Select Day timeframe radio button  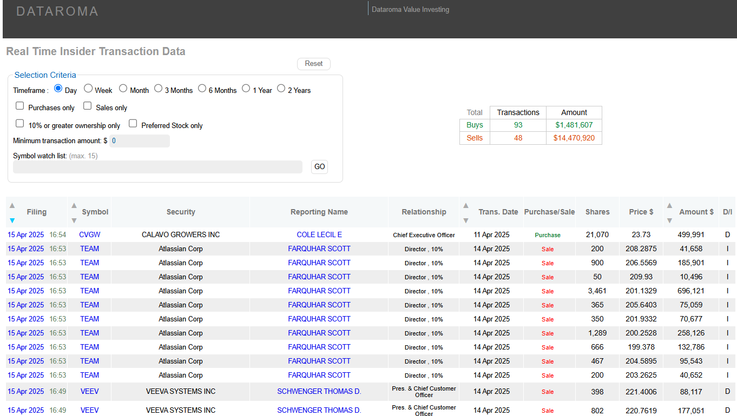click(58, 89)
